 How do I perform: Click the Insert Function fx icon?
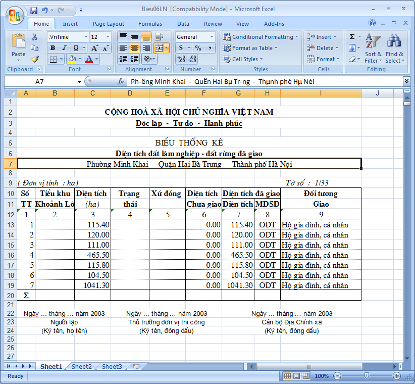pos(121,81)
